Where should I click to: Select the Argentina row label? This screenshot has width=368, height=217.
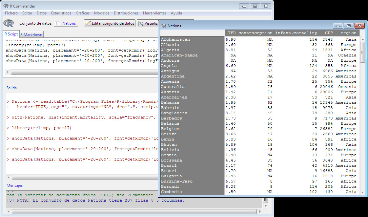(173, 76)
